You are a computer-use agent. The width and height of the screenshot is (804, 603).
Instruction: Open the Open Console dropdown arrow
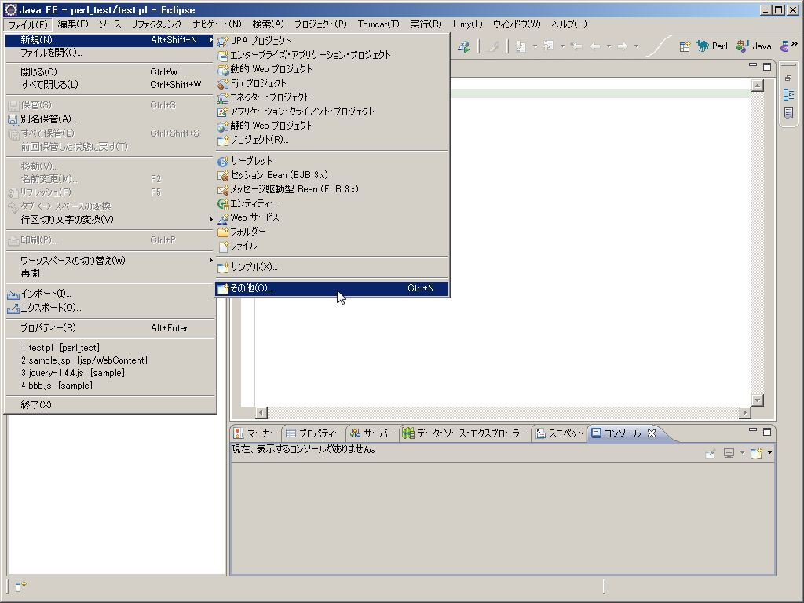[x=769, y=453]
